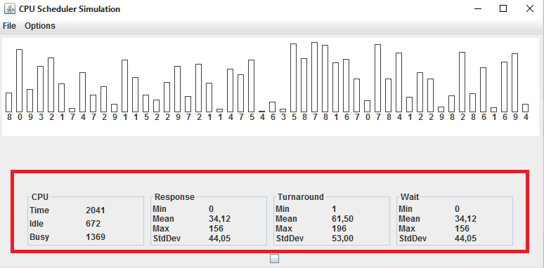The image size is (544, 268).
Task: Click the small square button below the statistics
Action: click(274, 259)
